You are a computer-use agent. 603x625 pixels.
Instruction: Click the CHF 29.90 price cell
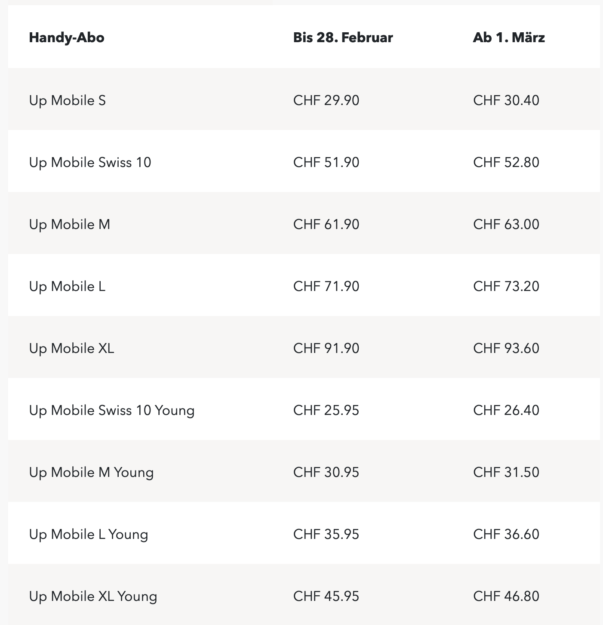[x=326, y=100]
